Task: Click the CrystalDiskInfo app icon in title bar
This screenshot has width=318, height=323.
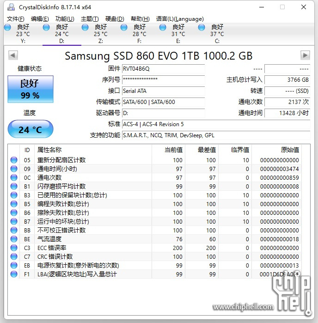Action: 11,7
